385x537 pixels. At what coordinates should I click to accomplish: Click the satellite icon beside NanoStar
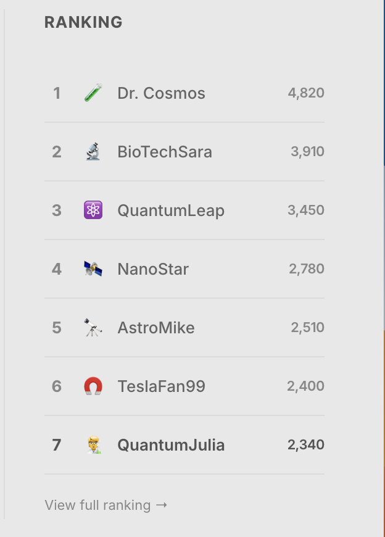coord(93,269)
